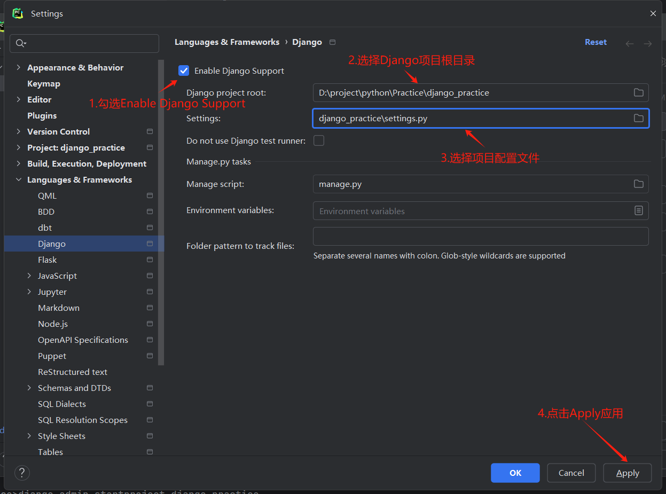Screen dimensions: 666x494
Task: Click project-level icon on Jupyter row
Action: [x=150, y=292]
